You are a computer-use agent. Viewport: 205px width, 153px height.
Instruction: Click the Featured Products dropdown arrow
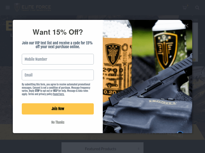coord(139,149)
